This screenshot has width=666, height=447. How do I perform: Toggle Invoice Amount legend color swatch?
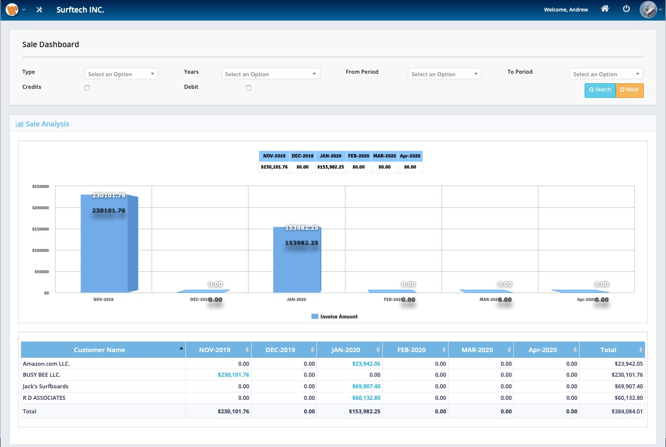click(315, 317)
